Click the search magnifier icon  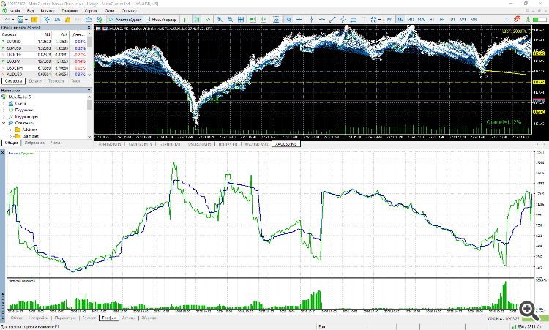(x=505, y=20)
